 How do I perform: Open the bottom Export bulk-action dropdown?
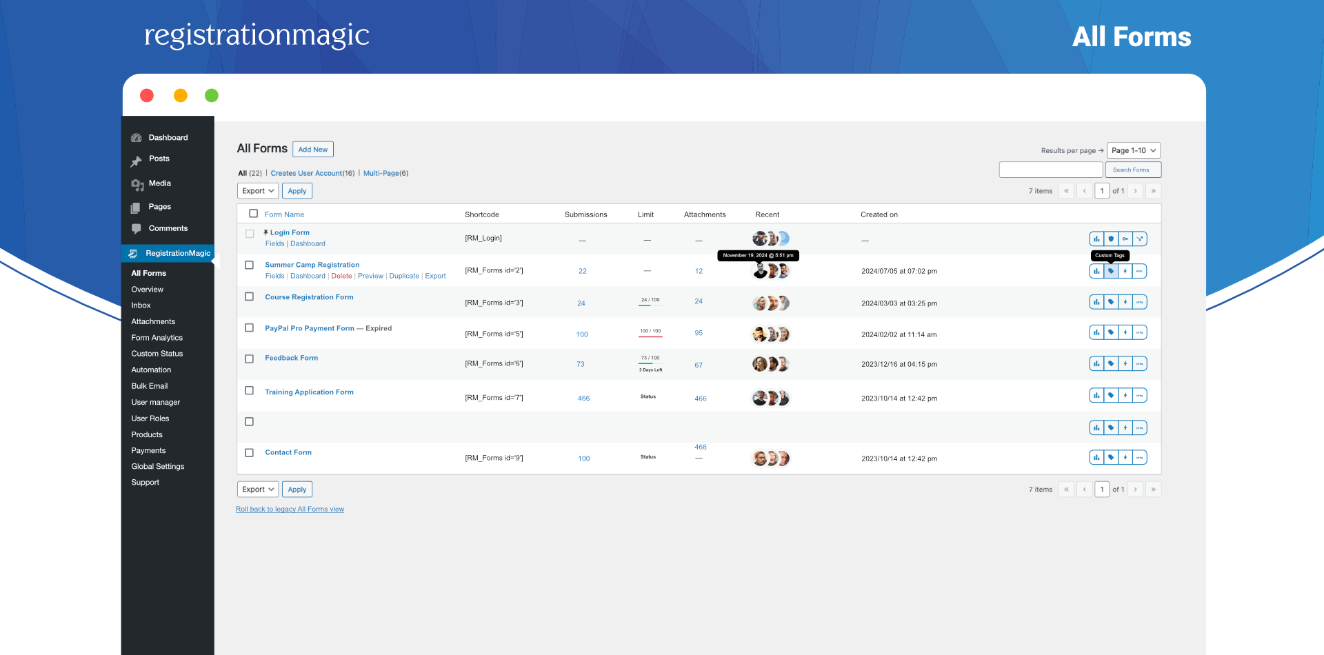point(258,490)
